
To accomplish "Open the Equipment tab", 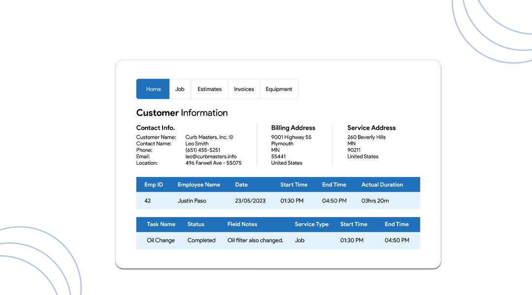I will click(x=279, y=89).
